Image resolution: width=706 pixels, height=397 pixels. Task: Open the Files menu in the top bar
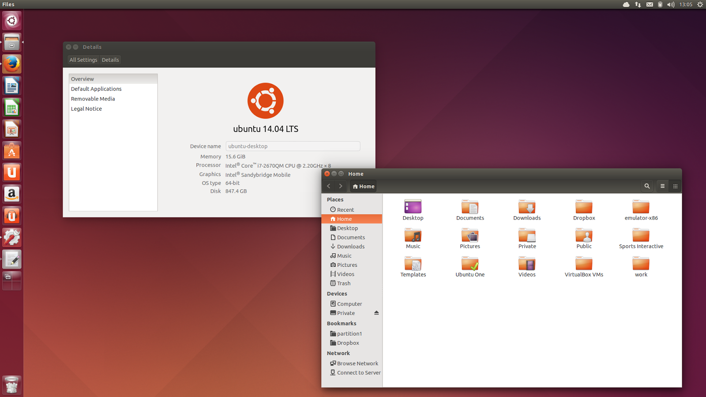click(8, 4)
